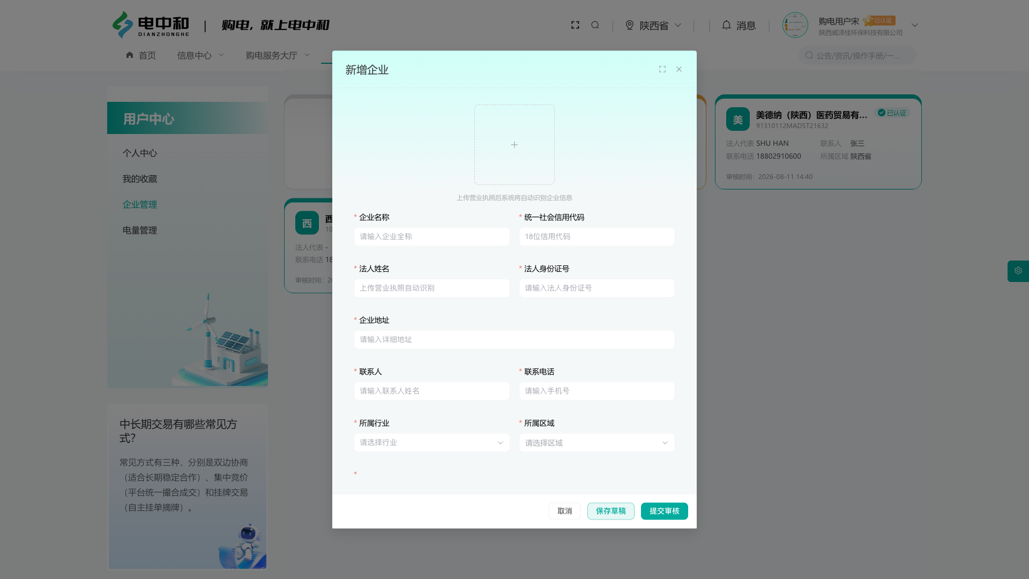Expand the 购电服务大厅 menu
The height and width of the screenshot is (579, 1029).
click(278, 55)
